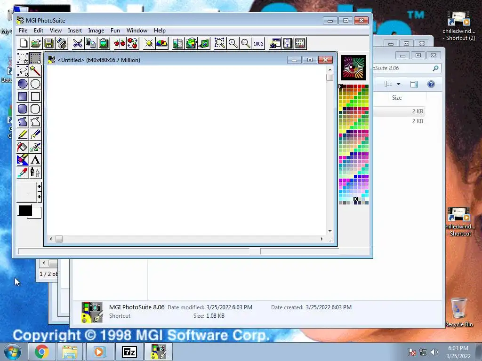Open a file using folder icon
This screenshot has width=482, height=361.
[36, 43]
